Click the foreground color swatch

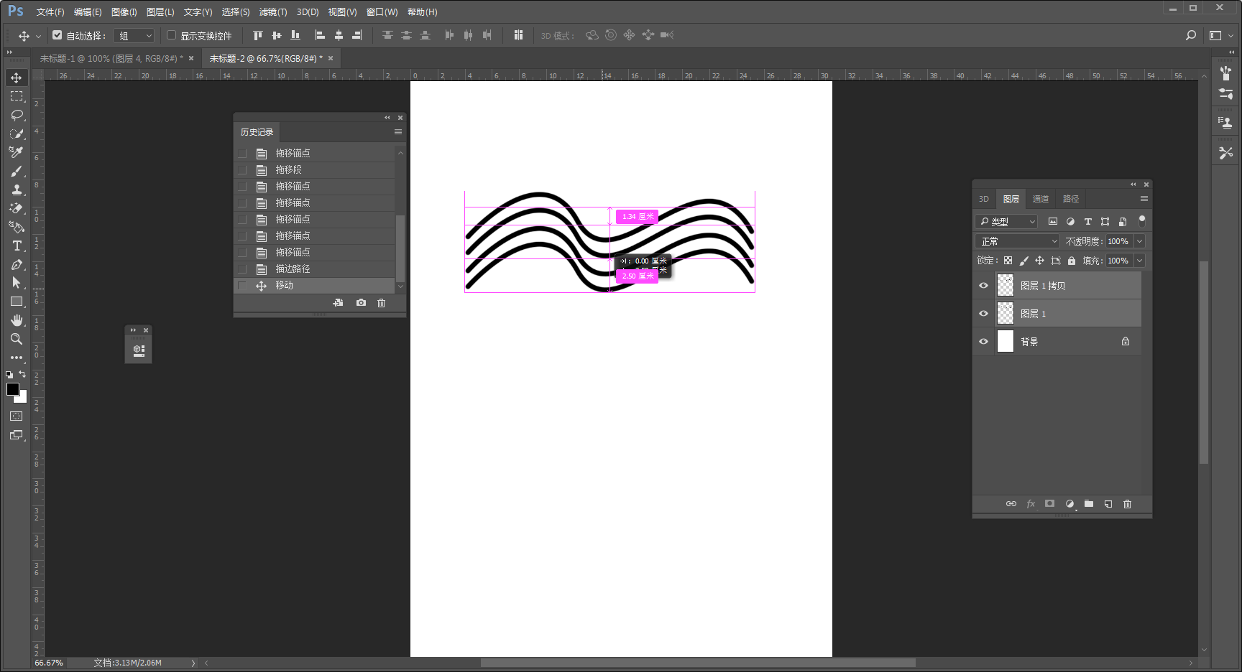pos(12,388)
